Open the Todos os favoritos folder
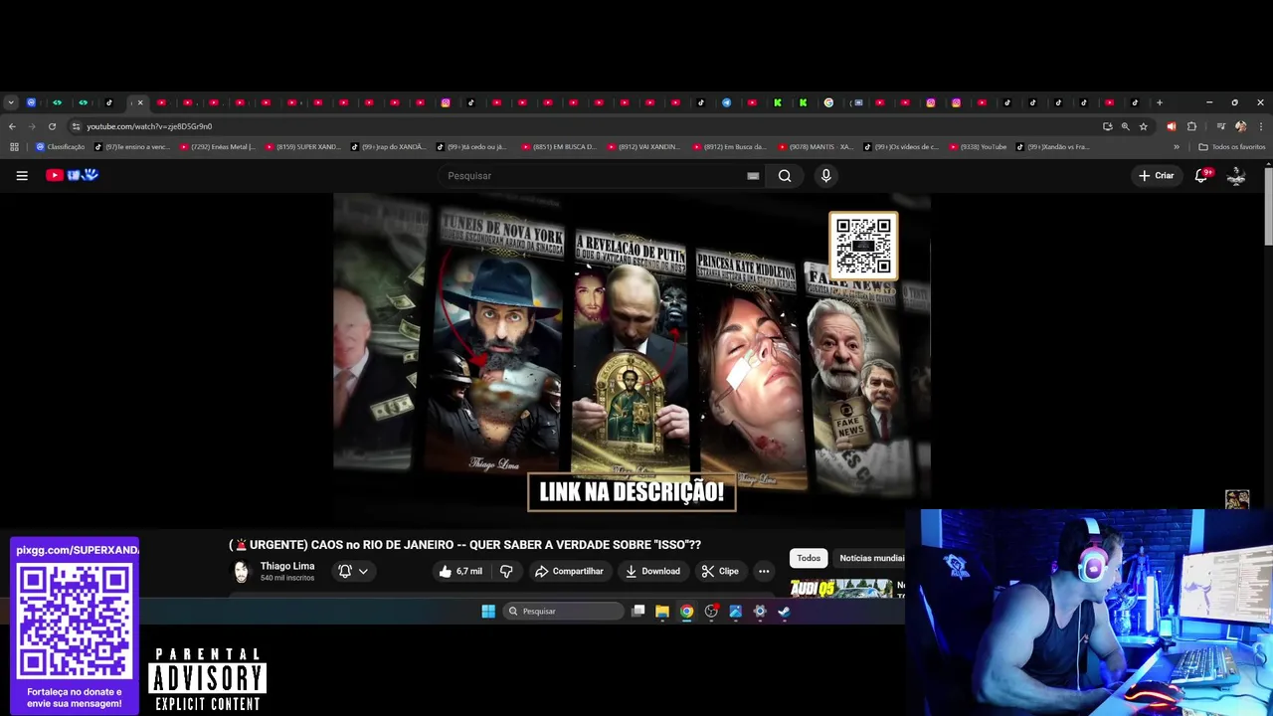This screenshot has width=1273, height=716. point(1232,147)
